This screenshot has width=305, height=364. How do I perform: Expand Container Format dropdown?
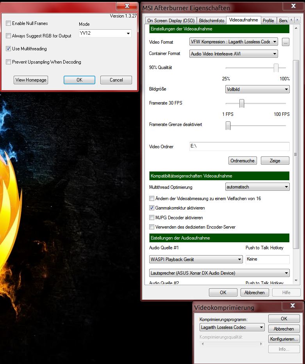pyautogui.click(x=234, y=53)
